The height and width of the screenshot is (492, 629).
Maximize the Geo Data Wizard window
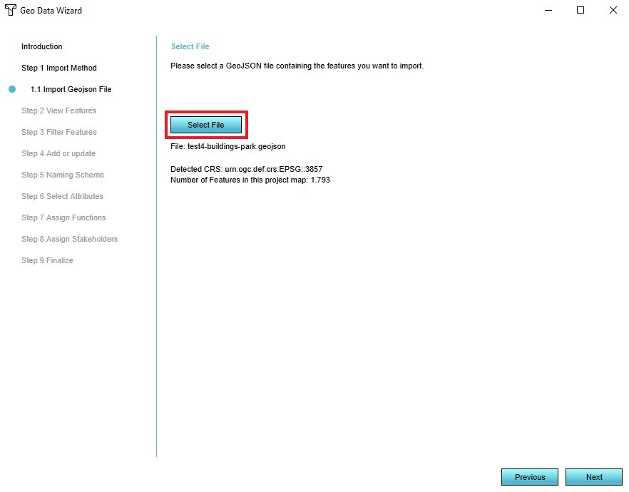tap(581, 11)
